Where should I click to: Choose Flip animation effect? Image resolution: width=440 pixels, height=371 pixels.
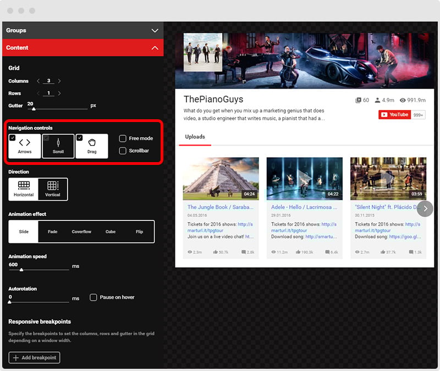pyautogui.click(x=140, y=231)
